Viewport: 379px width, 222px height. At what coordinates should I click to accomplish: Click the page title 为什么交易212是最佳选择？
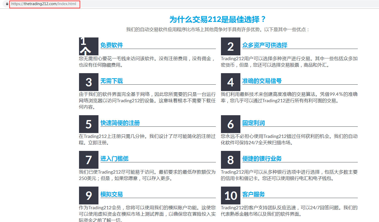tap(218, 19)
